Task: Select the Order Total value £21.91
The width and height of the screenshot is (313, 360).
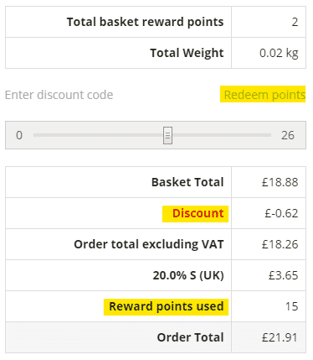Action: pyautogui.click(x=280, y=337)
